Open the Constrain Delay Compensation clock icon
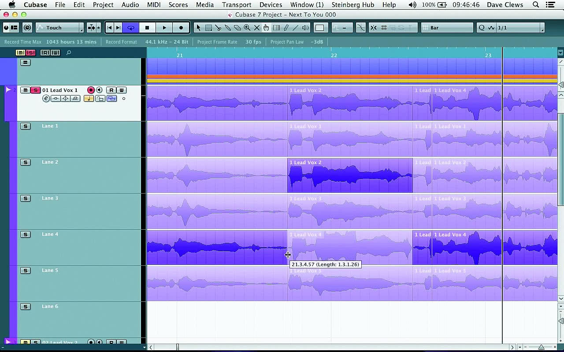564x352 pixels. [x=27, y=28]
